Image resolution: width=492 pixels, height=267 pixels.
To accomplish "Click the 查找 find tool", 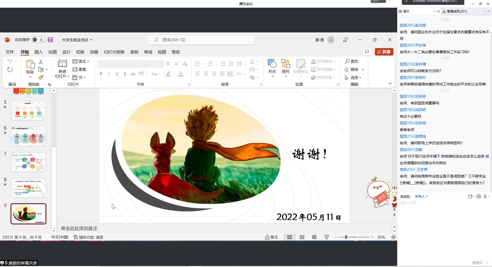I will (x=352, y=61).
